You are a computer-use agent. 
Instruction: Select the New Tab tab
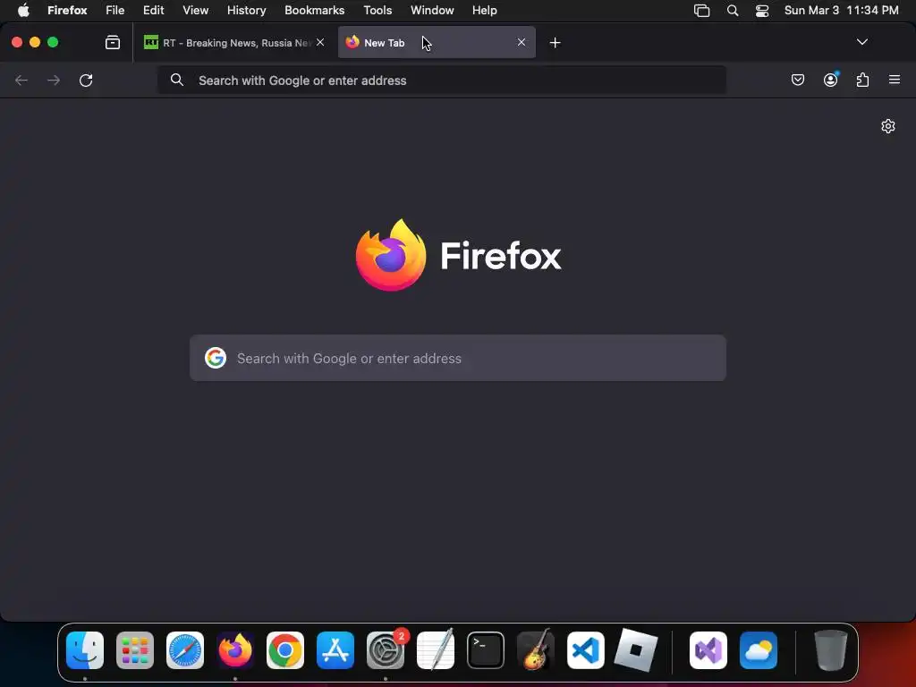(437, 43)
